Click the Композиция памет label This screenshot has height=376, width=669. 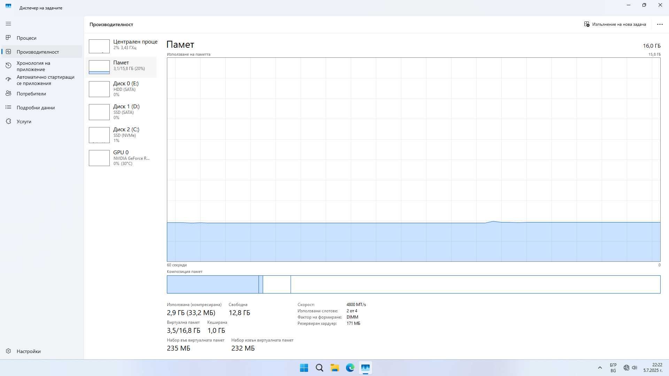pyautogui.click(x=185, y=272)
